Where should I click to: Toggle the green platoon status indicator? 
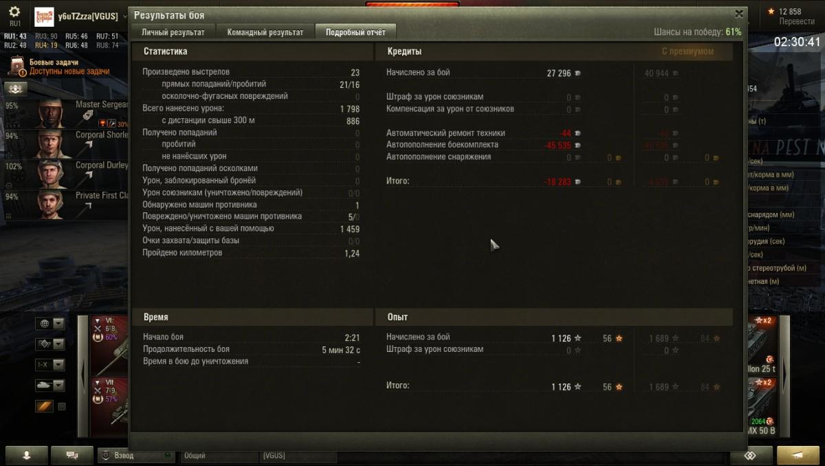[167, 455]
